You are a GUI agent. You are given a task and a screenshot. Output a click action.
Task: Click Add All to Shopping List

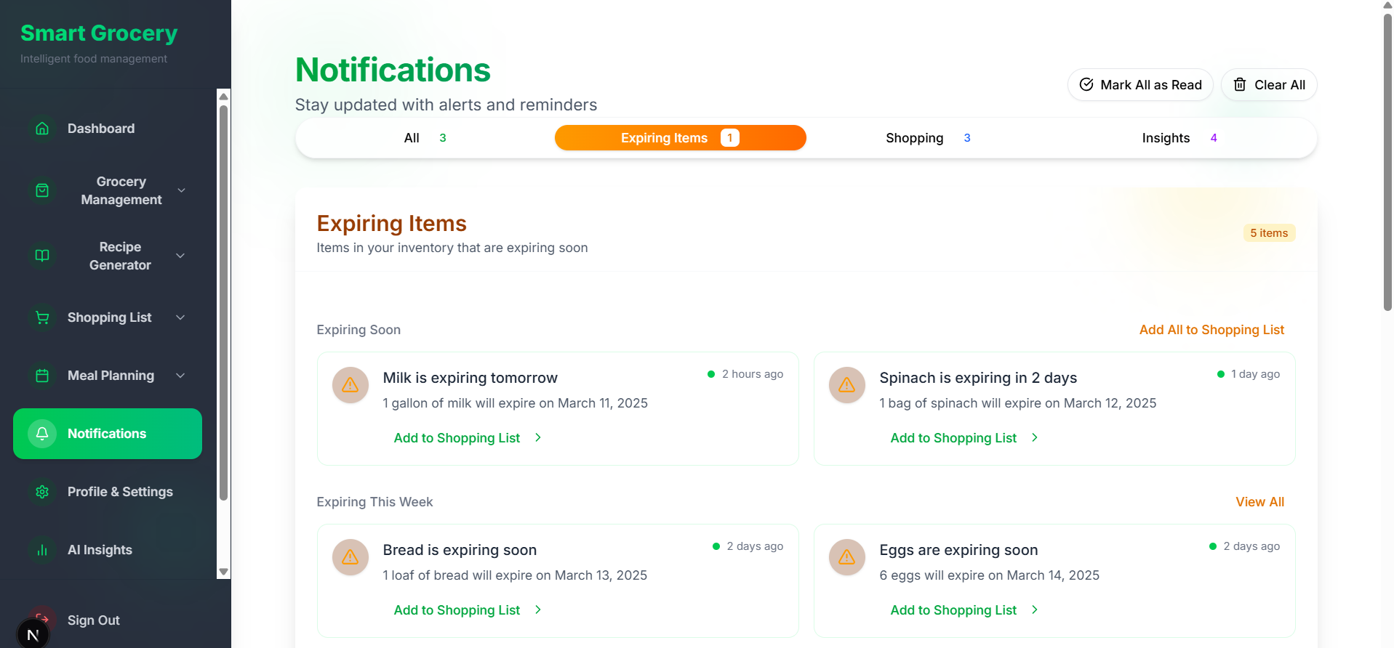[x=1211, y=330]
